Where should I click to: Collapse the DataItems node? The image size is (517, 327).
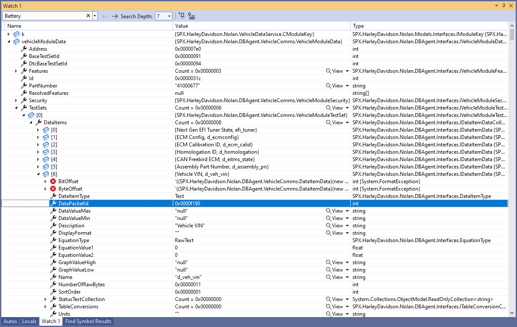pyautogui.click(x=31, y=123)
